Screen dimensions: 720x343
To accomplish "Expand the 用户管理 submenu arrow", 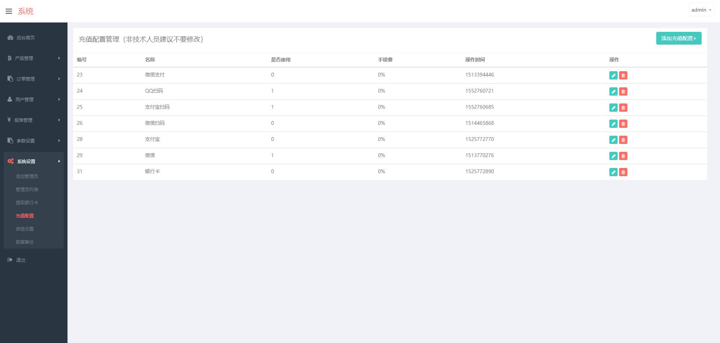I will coord(59,99).
